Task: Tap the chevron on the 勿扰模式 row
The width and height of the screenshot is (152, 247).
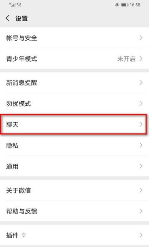Action: pyautogui.click(x=141, y=103)
